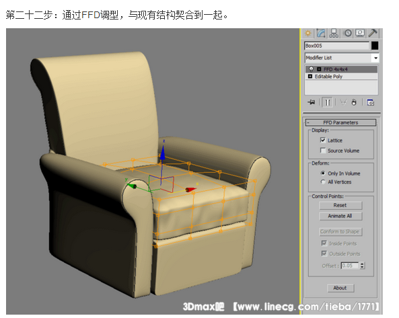Expand the Editable Poly sub-object tree
Screen dimensions: 399x318
pyautogui.click(x=310, y=76)
